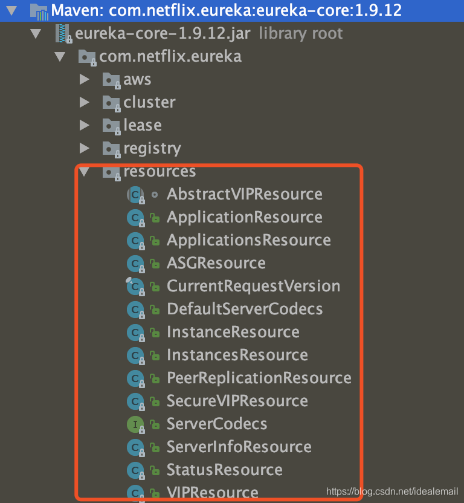Click the PeerReplicationResource class icon
Image resolution: width=464 pixels, height=503 pixels.
[x=136, y=378]
